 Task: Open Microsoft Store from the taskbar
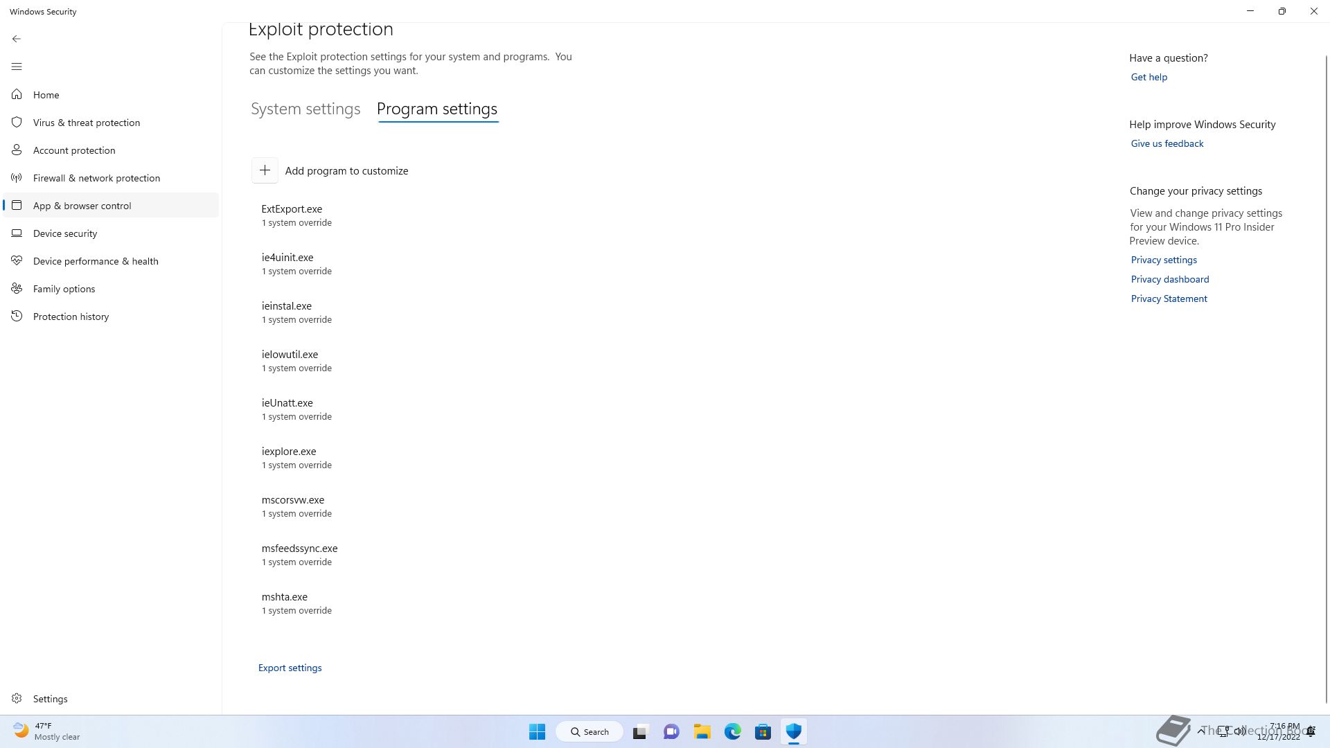[x=763, y=731]
